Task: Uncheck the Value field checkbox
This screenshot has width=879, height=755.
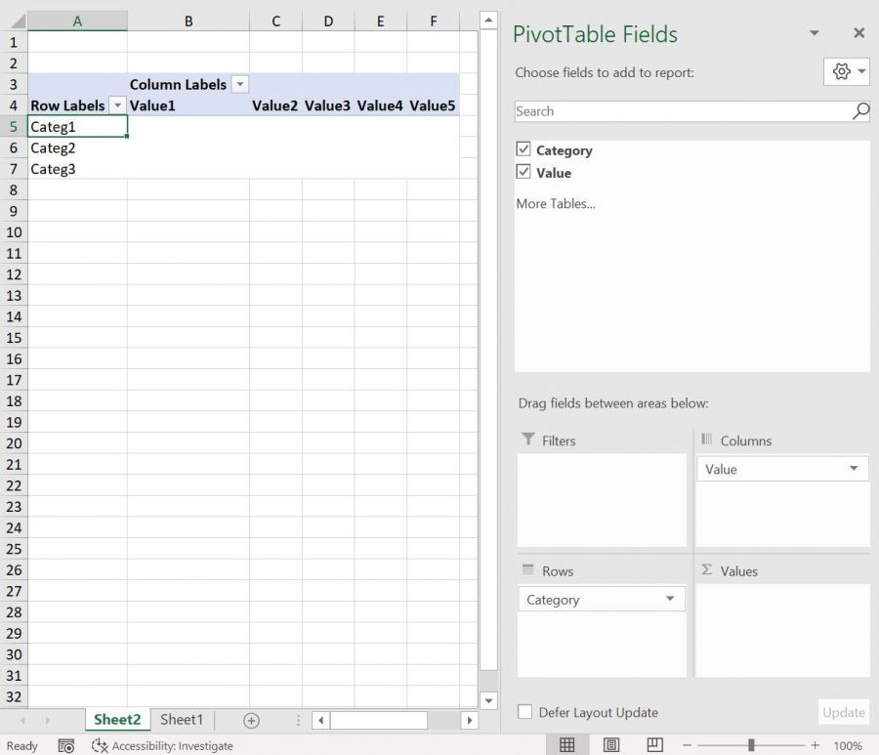Action: pos(523,172)
